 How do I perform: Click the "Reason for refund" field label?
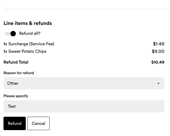[x=19, y=73]
